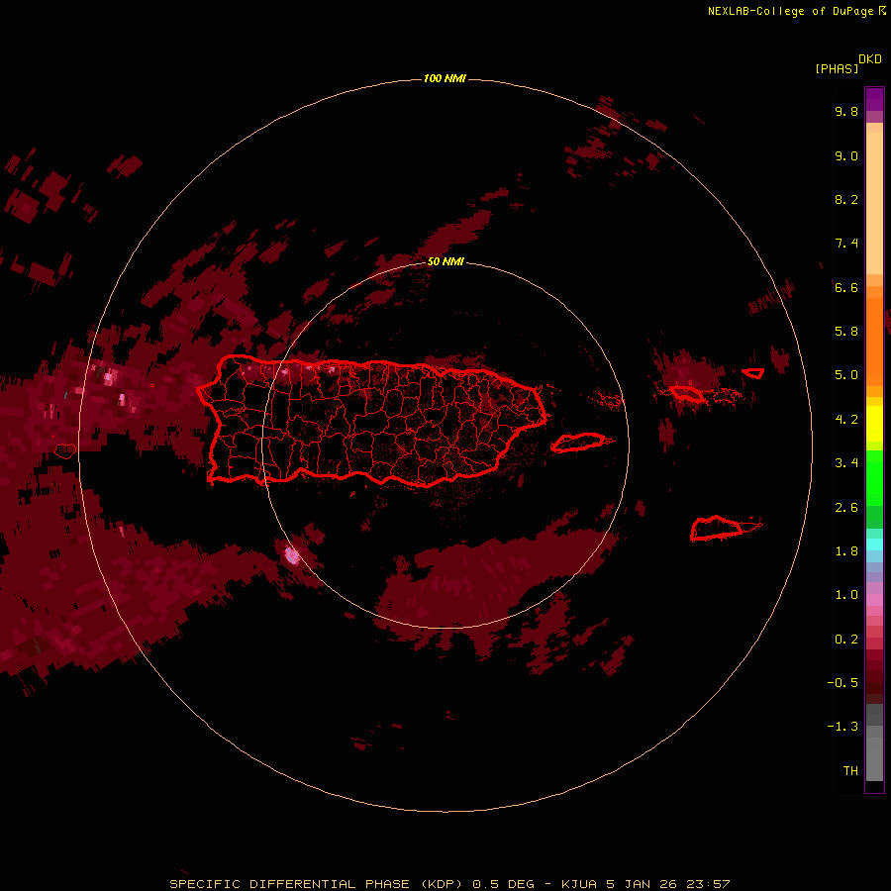Click the orange color bar segment

pos(874,343)
